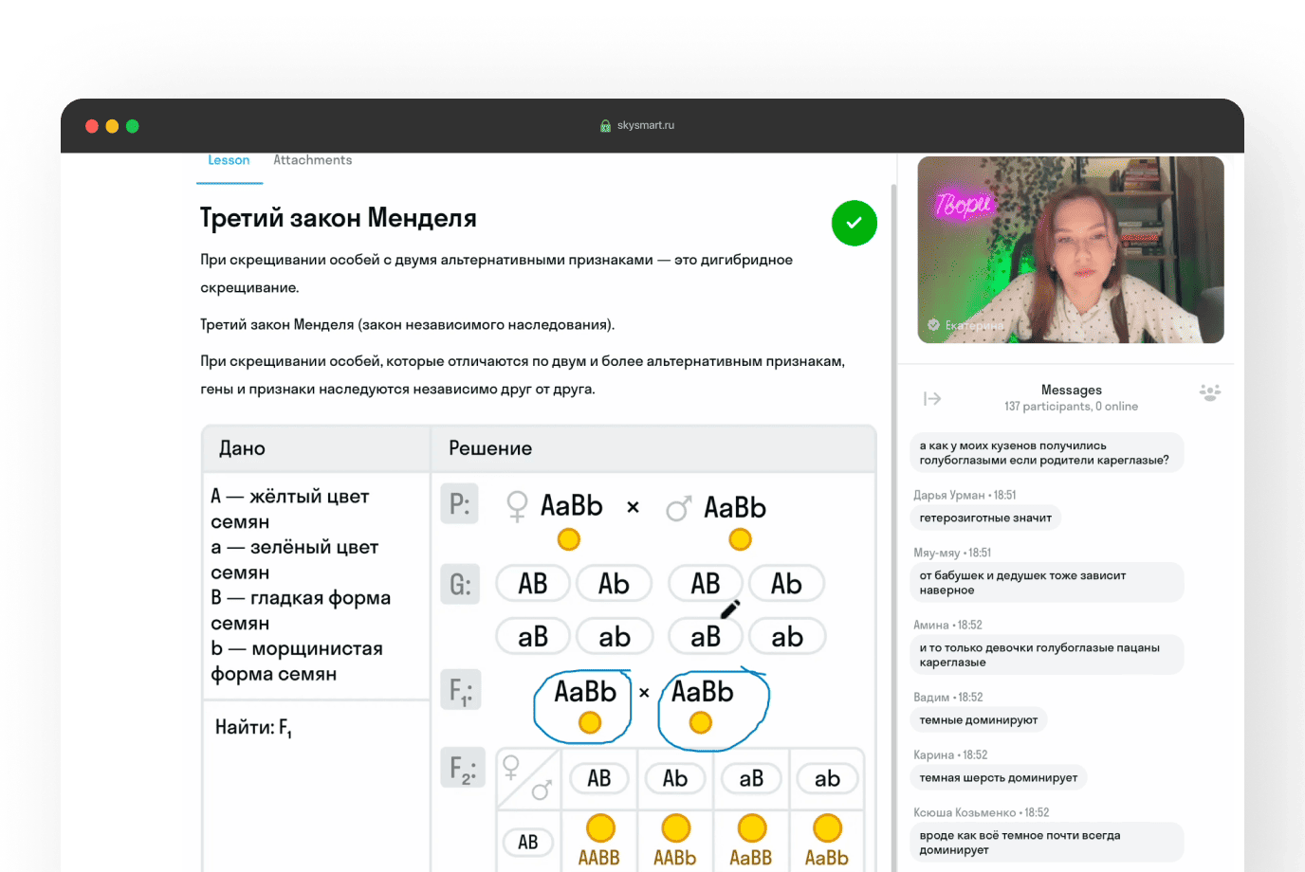Click the heading "Третий закон Менделя"
The height and width of the screenshot is (872, 1305).
[339, 218]
